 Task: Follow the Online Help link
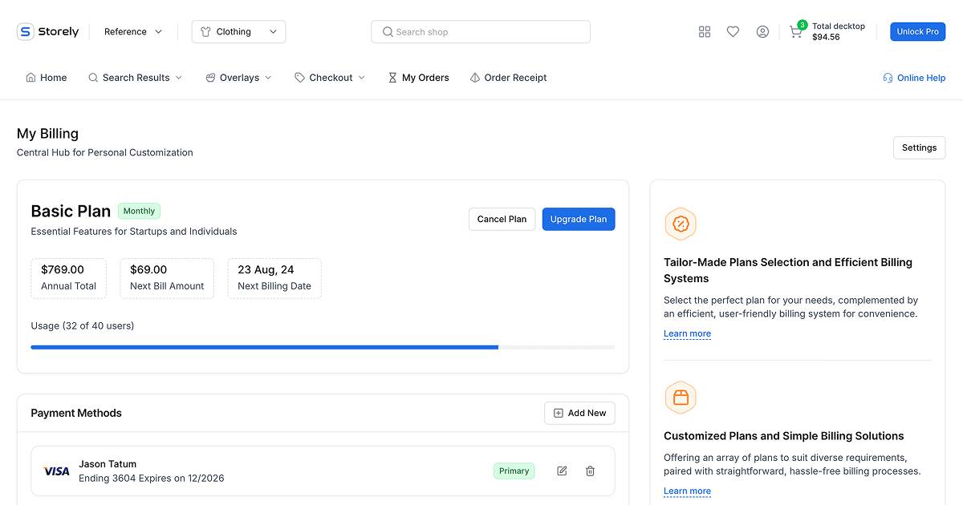pos(914,78)
